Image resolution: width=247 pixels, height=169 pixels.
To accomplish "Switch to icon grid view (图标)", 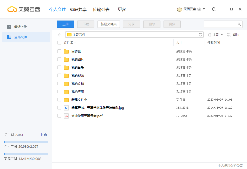I will [233, 35].
